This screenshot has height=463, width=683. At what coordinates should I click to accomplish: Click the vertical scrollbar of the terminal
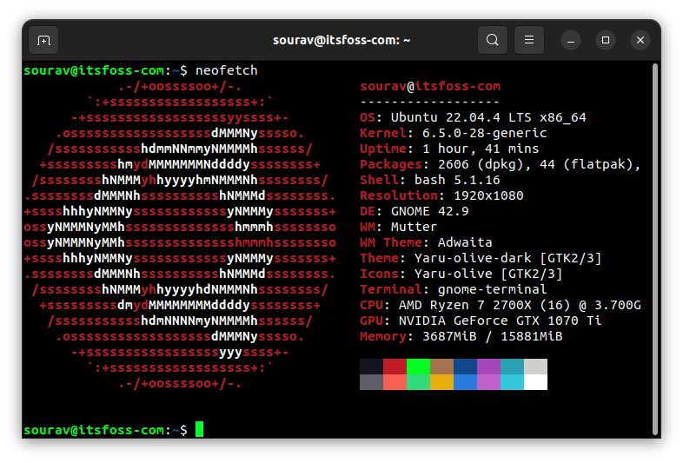pos(653,243)
